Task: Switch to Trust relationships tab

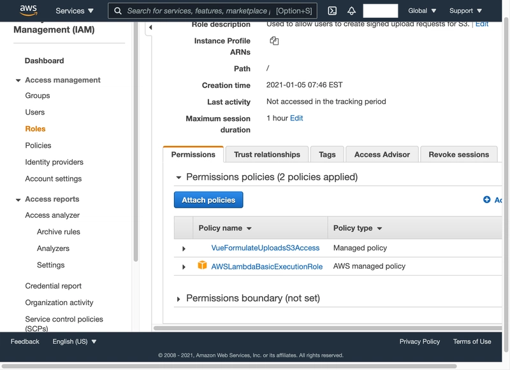Action: click(267, 154)
